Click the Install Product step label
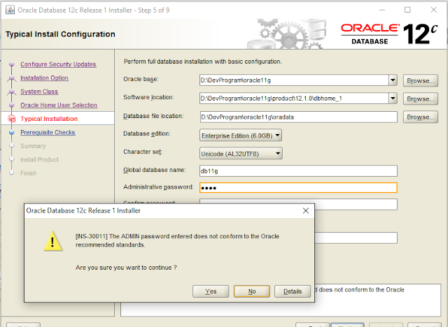448x327 pixels. click(x=39, y=159)
